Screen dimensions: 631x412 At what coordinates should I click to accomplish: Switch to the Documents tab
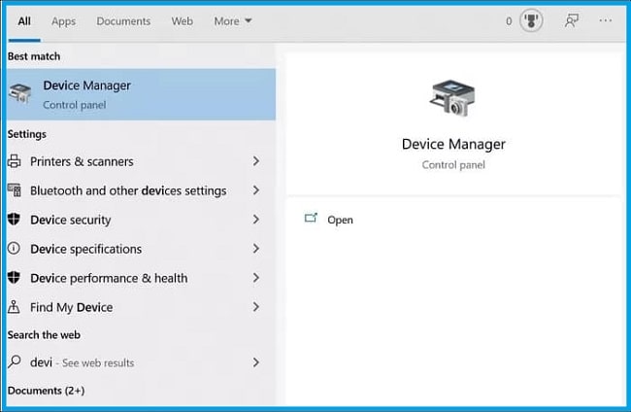click(123, 21)
